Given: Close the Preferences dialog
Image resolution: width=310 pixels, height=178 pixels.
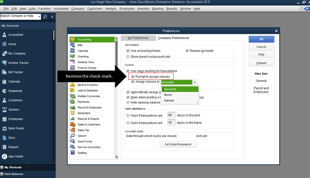Looking at the screenshot, I should (x=276, y=31).
